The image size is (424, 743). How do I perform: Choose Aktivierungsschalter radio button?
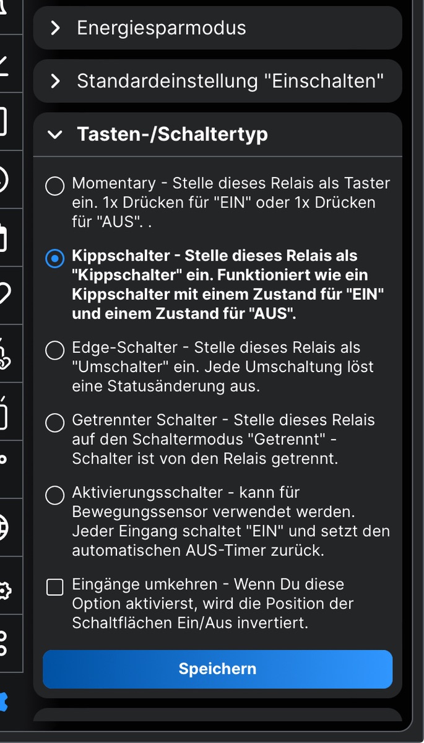[x=55, y=495]
